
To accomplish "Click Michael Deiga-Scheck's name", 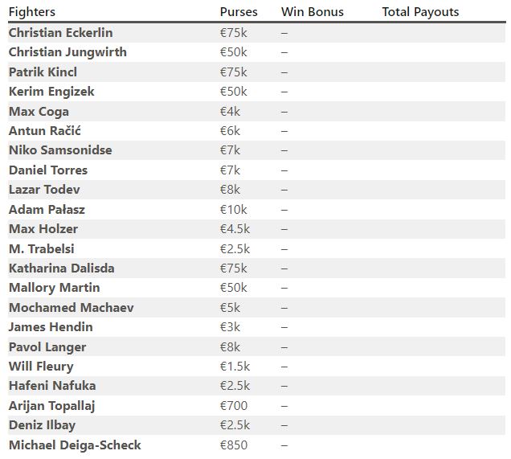I will click(x=75, y=445).
